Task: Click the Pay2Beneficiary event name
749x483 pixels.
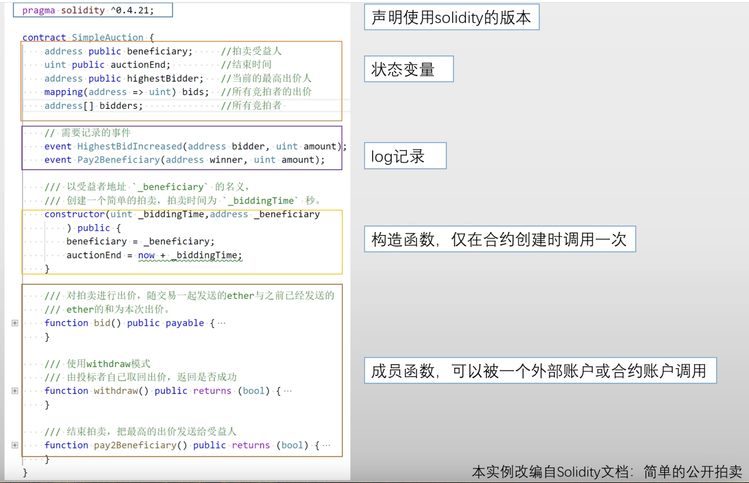Action: (x=119, y=160)
